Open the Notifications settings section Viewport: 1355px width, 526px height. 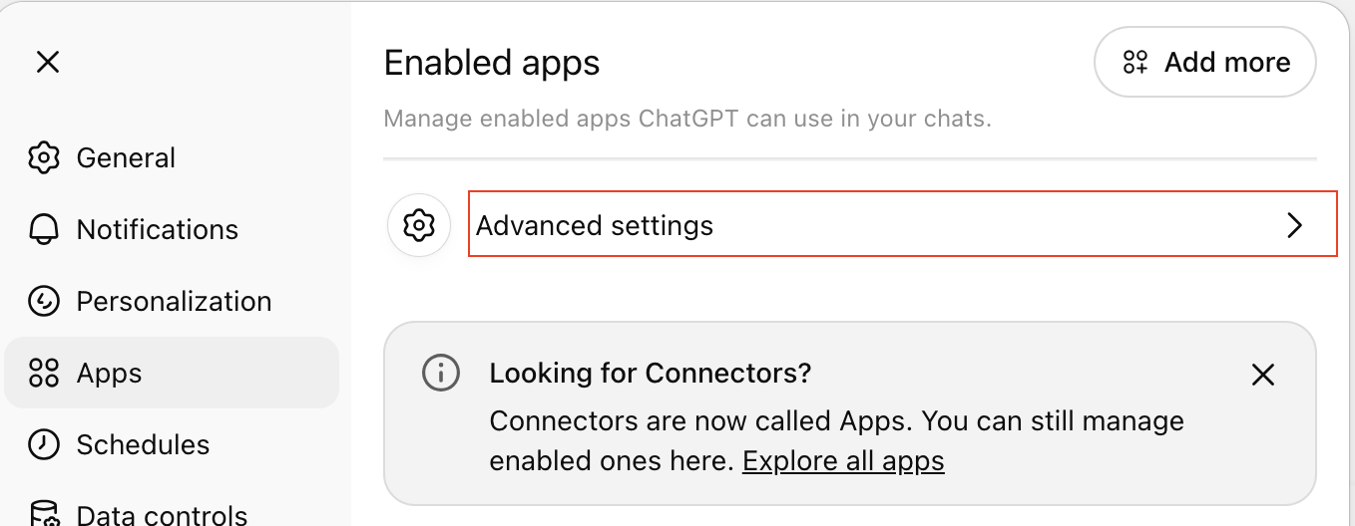(x=158, y=229)
